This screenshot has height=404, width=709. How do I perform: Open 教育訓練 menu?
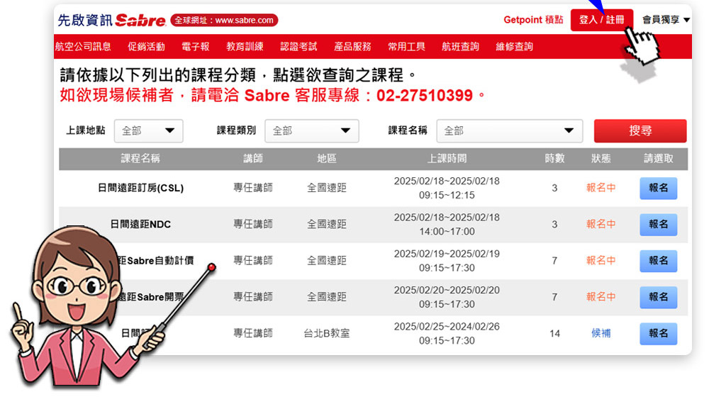click(x=245, y=47)
